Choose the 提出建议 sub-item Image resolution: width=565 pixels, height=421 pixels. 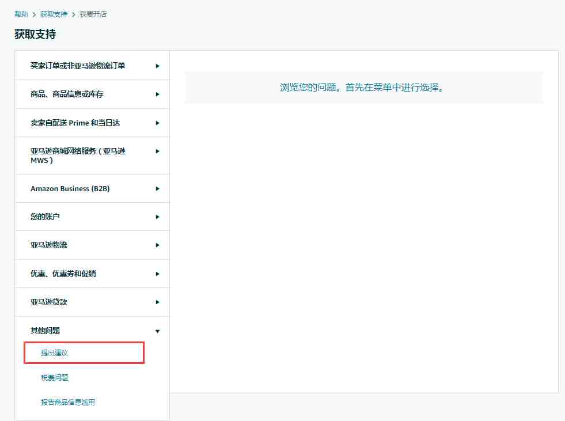(x=55, y=353)
